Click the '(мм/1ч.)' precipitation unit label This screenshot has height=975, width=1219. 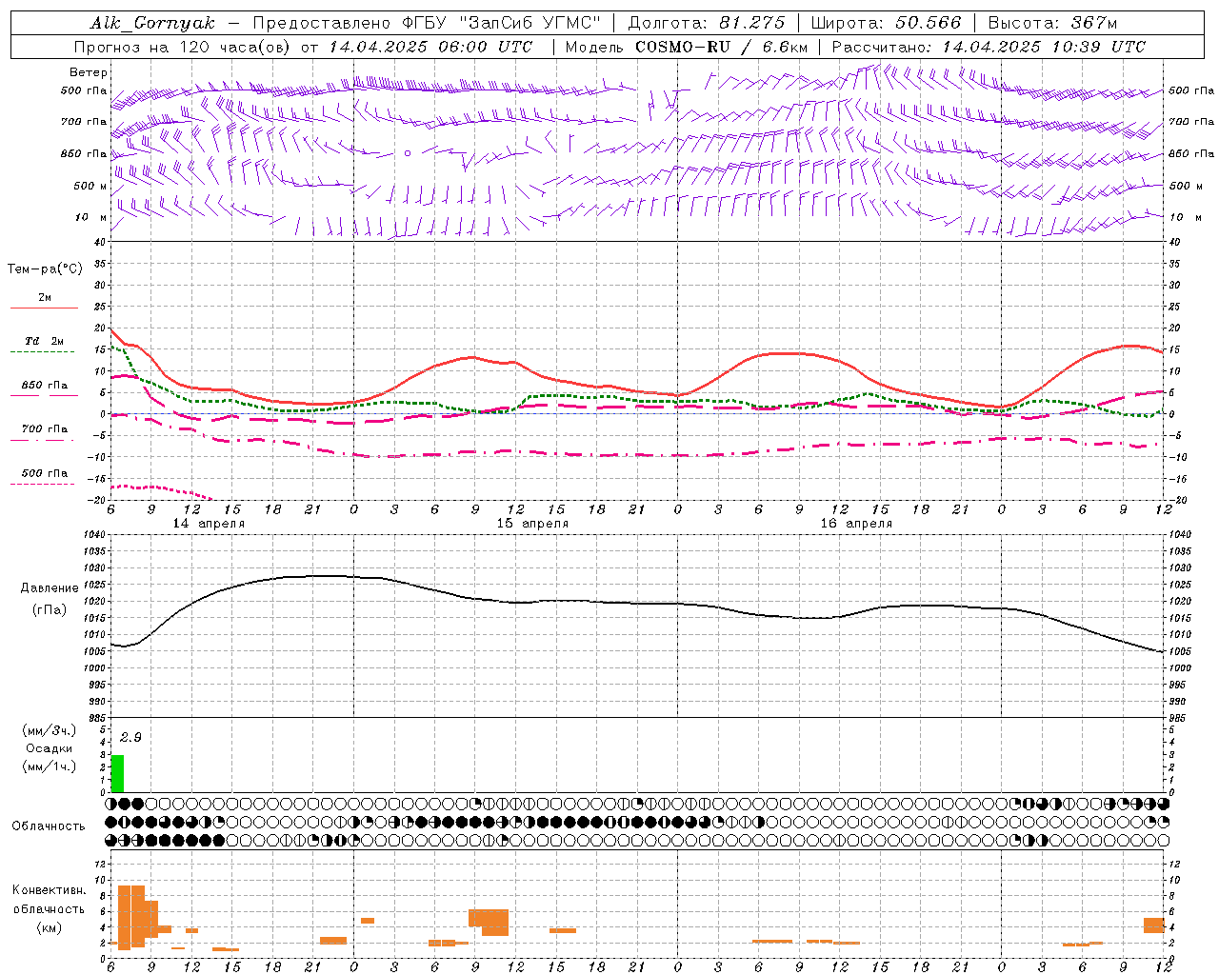coord(50,766)
